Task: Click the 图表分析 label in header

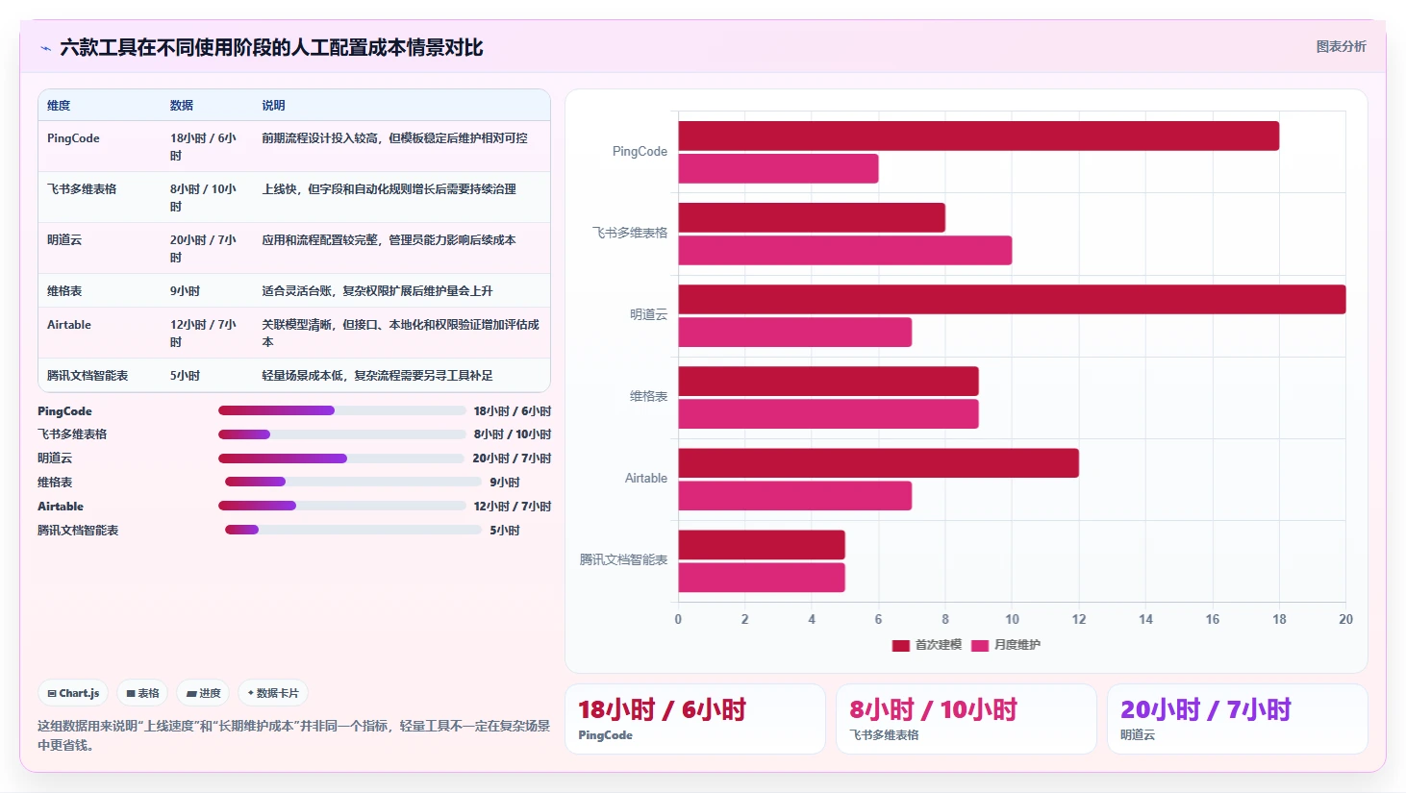Action: coord(1341,46)
